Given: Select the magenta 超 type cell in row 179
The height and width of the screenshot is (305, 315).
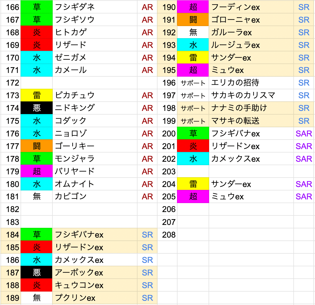Looking at the screenshot, I should point(37,171).
